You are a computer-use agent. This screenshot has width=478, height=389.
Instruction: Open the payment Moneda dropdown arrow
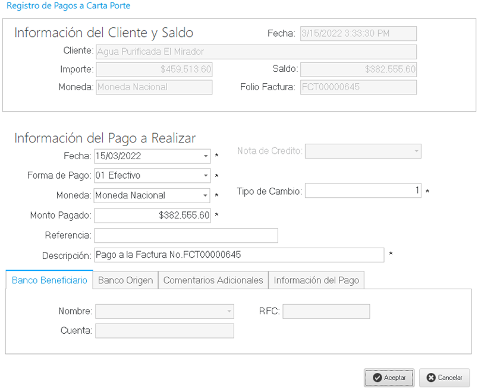206,195
